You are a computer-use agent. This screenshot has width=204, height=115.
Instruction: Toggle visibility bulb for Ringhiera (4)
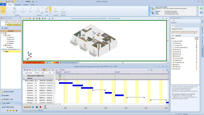click(x=196, y=60)
